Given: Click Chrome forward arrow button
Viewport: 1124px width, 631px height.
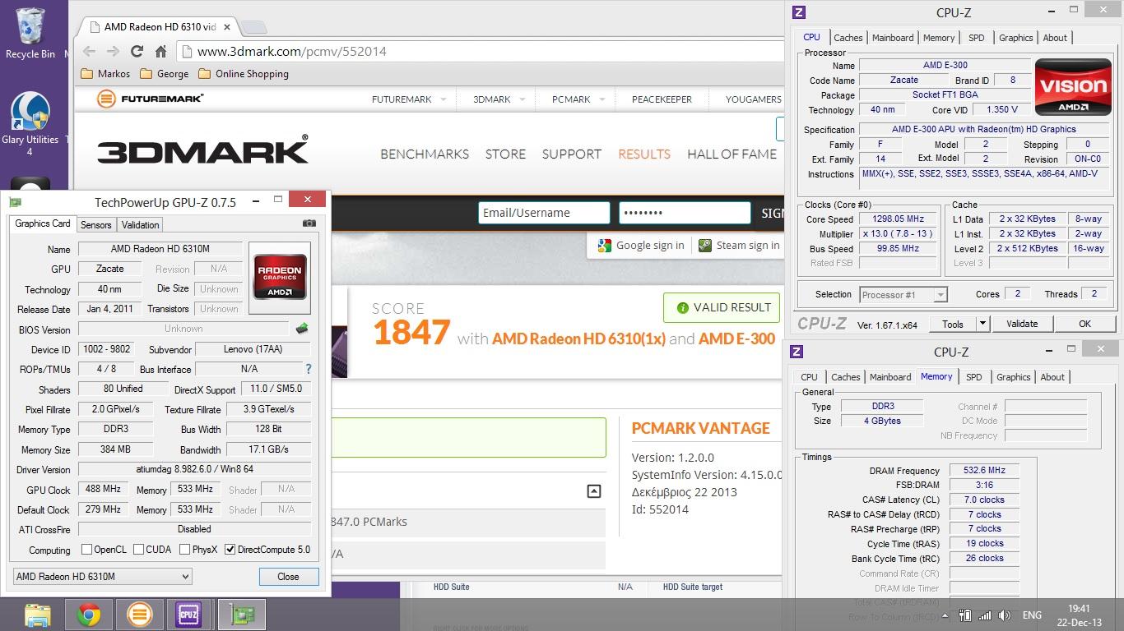Looking at the screenshot, I should coord(114,51).
